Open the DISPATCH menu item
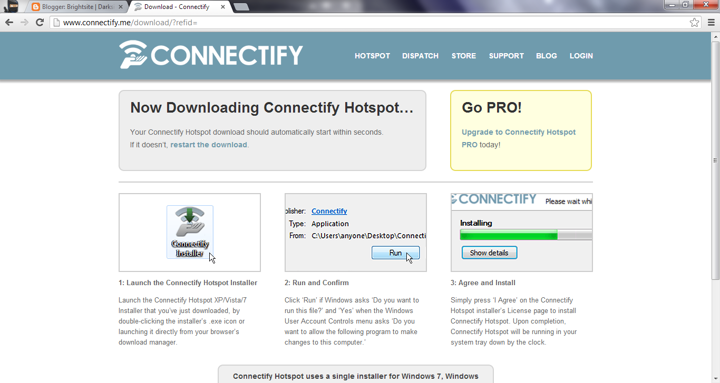 pos(420,56)
